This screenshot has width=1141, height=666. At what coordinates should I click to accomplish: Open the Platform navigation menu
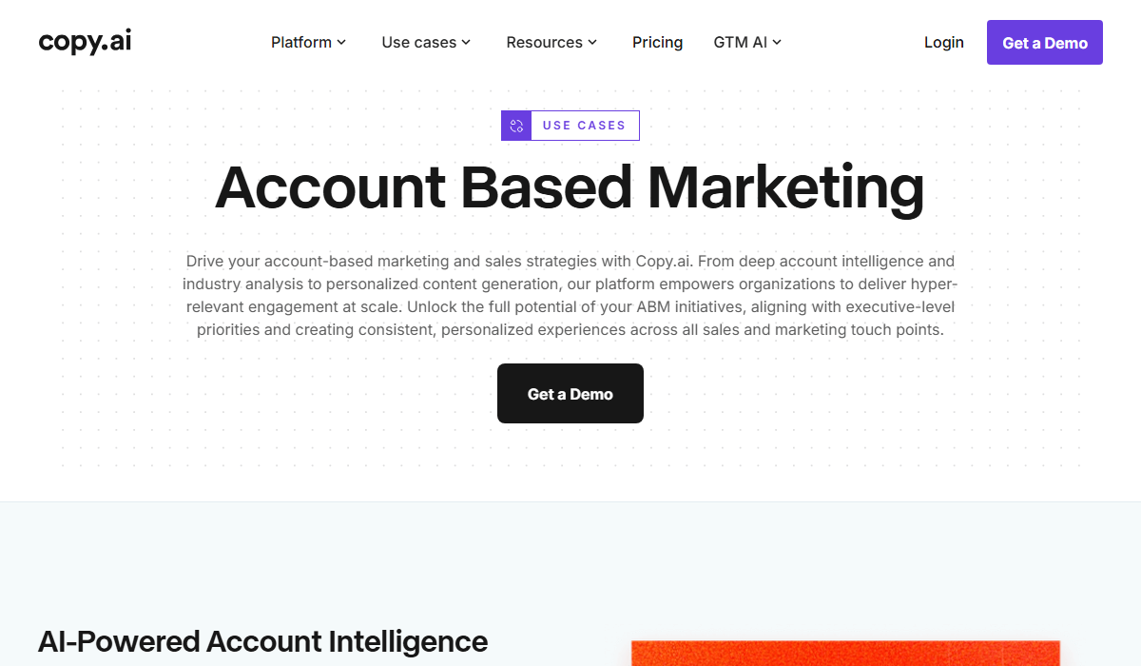pos(300,43)
